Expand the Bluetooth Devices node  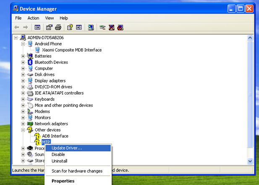coord(23,62)
